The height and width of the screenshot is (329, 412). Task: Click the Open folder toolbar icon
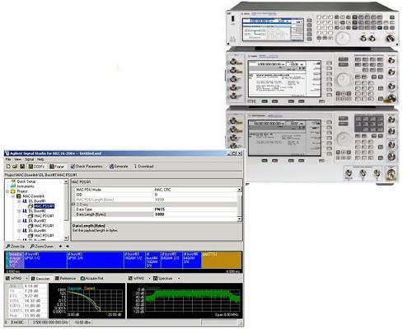(x=15, y=167)
